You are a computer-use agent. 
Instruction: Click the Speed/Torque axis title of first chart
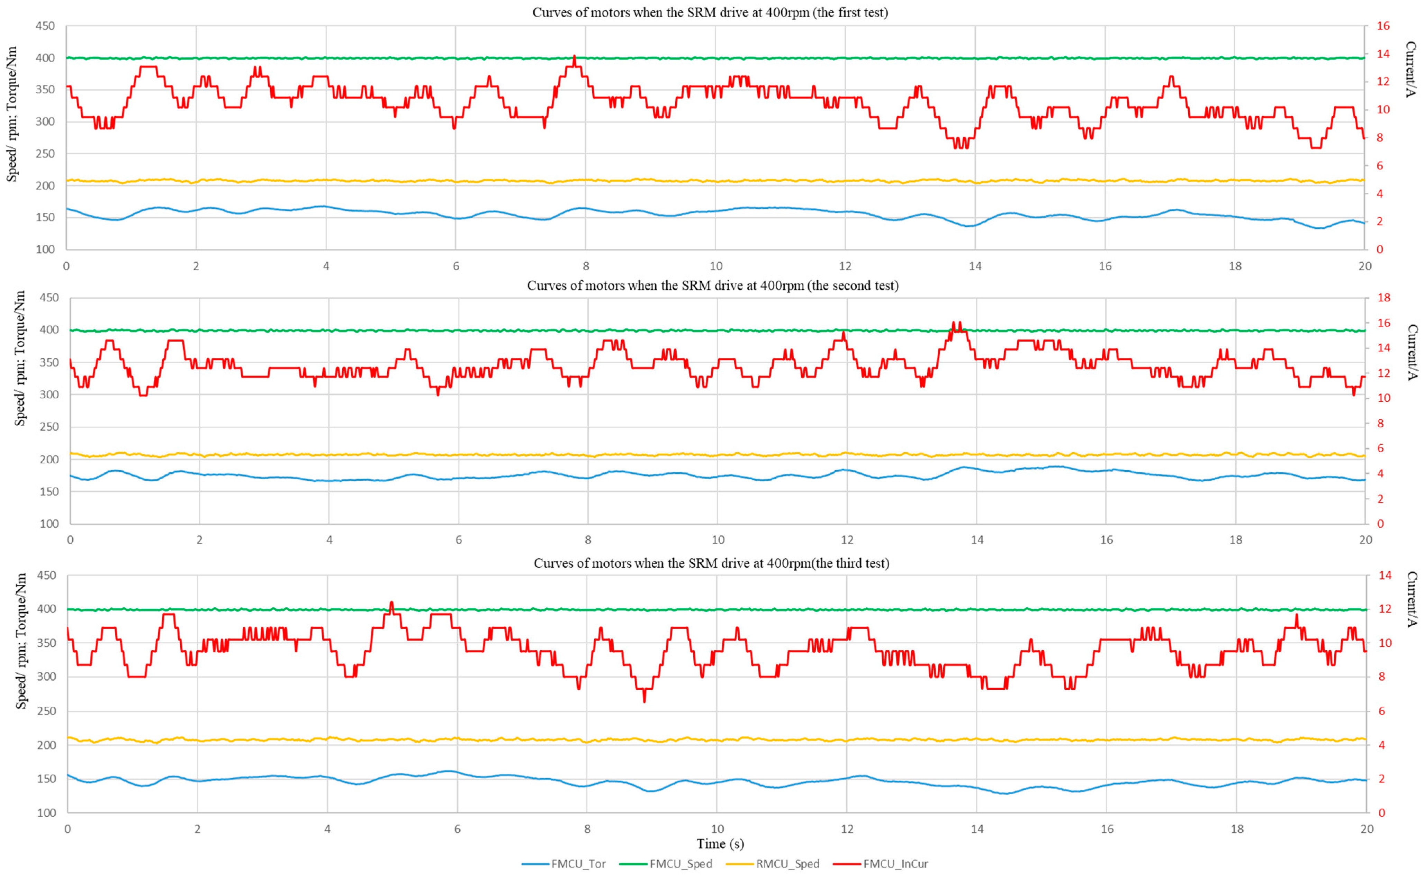coord(12,114)
